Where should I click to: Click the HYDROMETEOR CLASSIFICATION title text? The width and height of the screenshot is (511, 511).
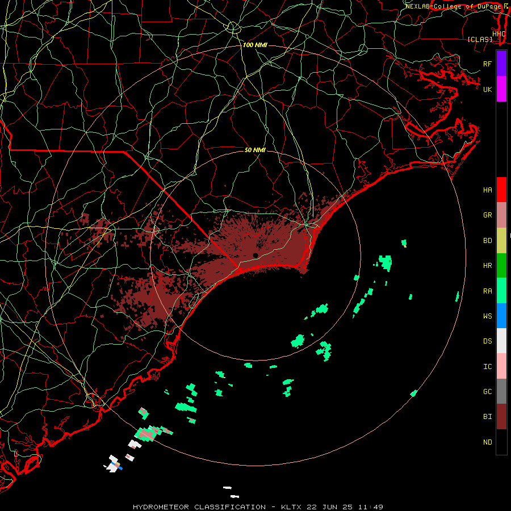click(x=199, y=507)
